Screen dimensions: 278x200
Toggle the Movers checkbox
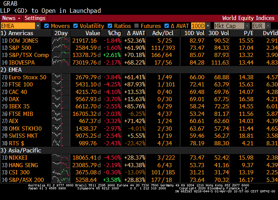point(46,26)
